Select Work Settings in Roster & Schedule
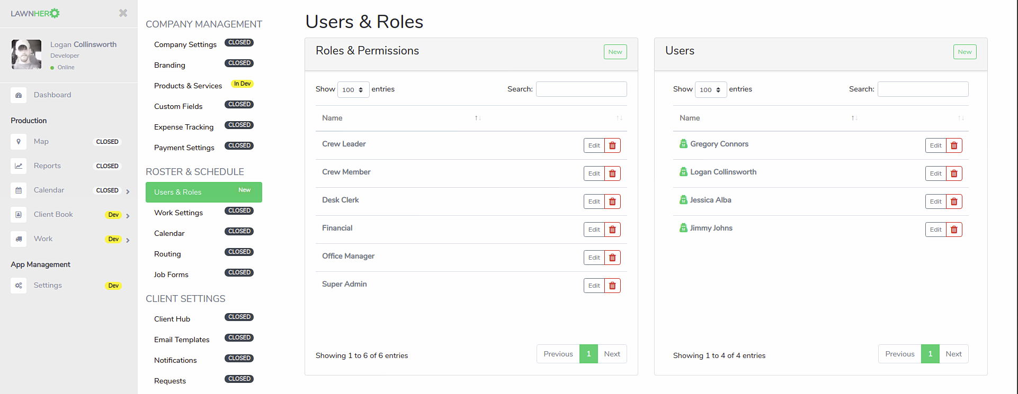Image resolution: width=1018 pixels, height=394 pixels. [178, 213]
